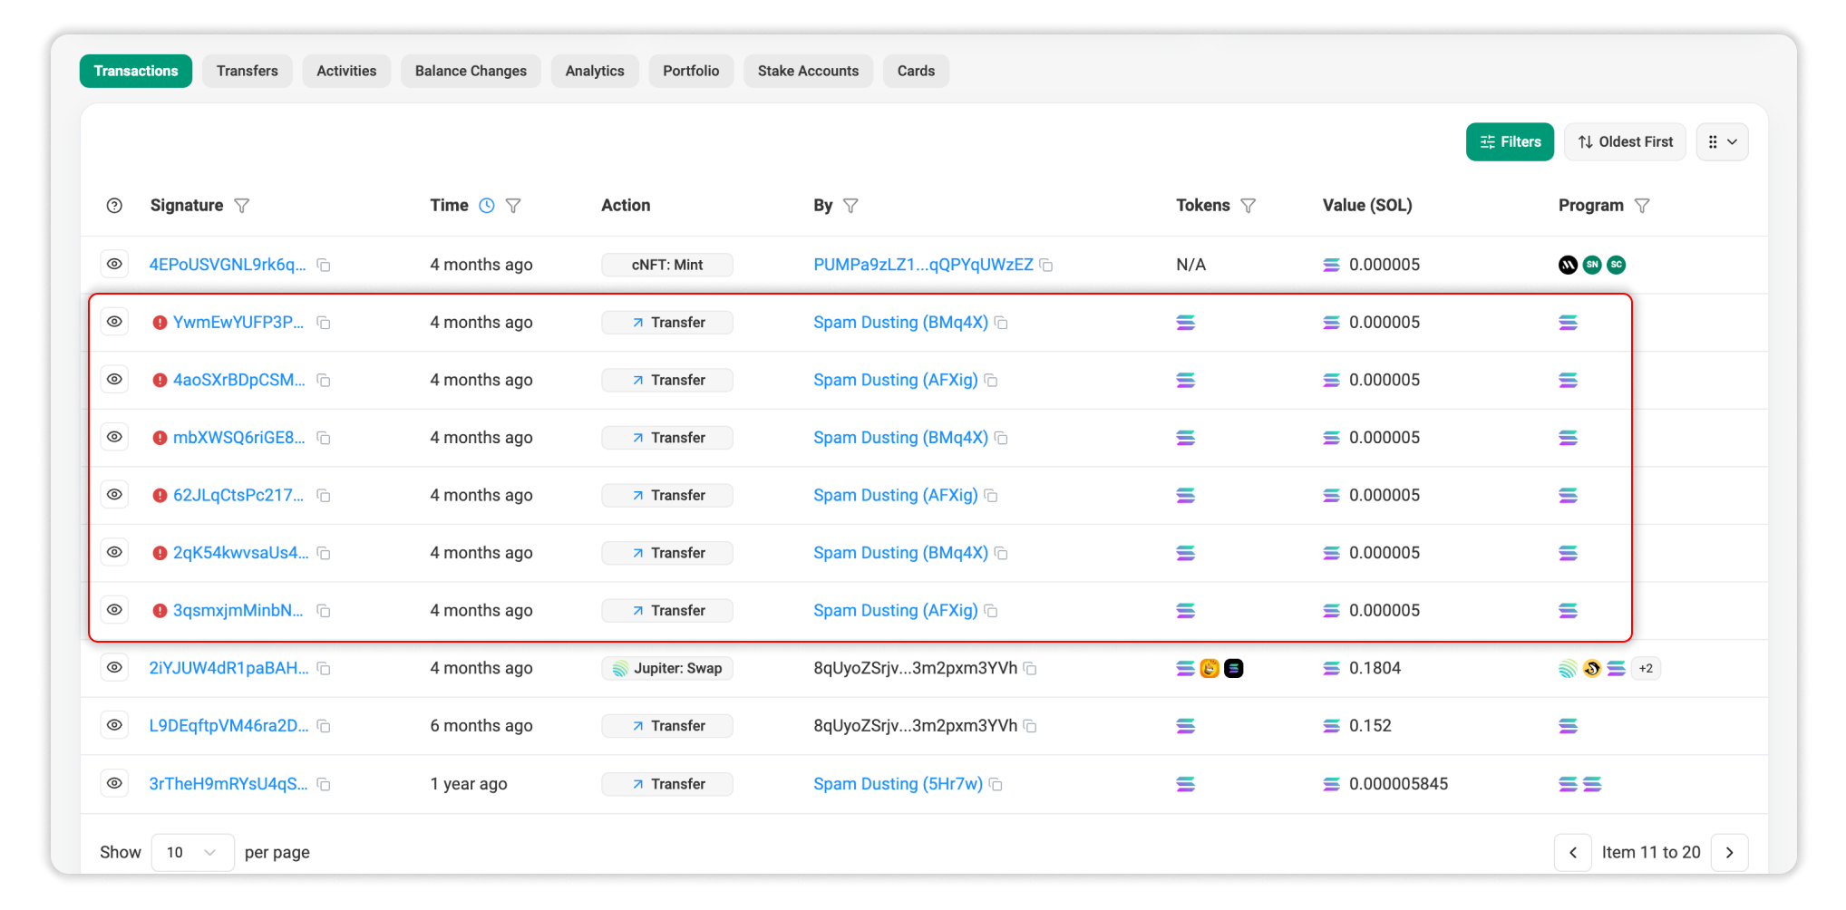Copy signature YwmEwYUFP3P
This screenshot has height=910, width=1846.
click(x=324, y=323)
